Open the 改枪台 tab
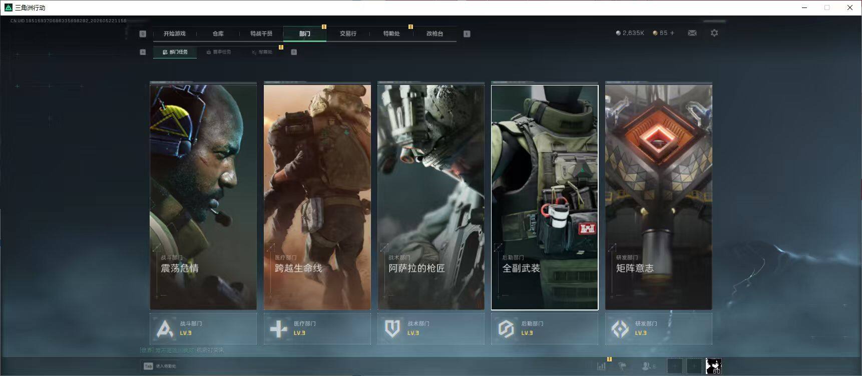Viewport: 862px width, 376px height. [435, 33]
